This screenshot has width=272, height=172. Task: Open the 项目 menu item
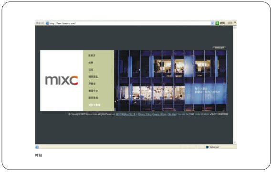[91, 70]
